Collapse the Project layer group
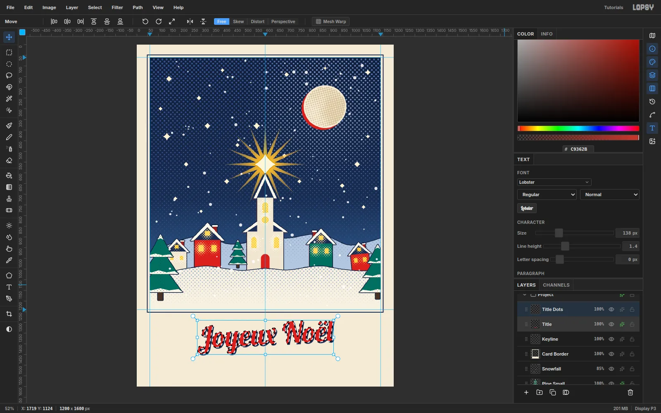Image resolution: width=661 pixels, height=413 pixels. tap(525, 295)
